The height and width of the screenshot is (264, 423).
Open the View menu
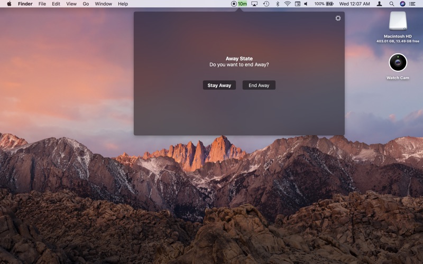(x=71, y=4)
